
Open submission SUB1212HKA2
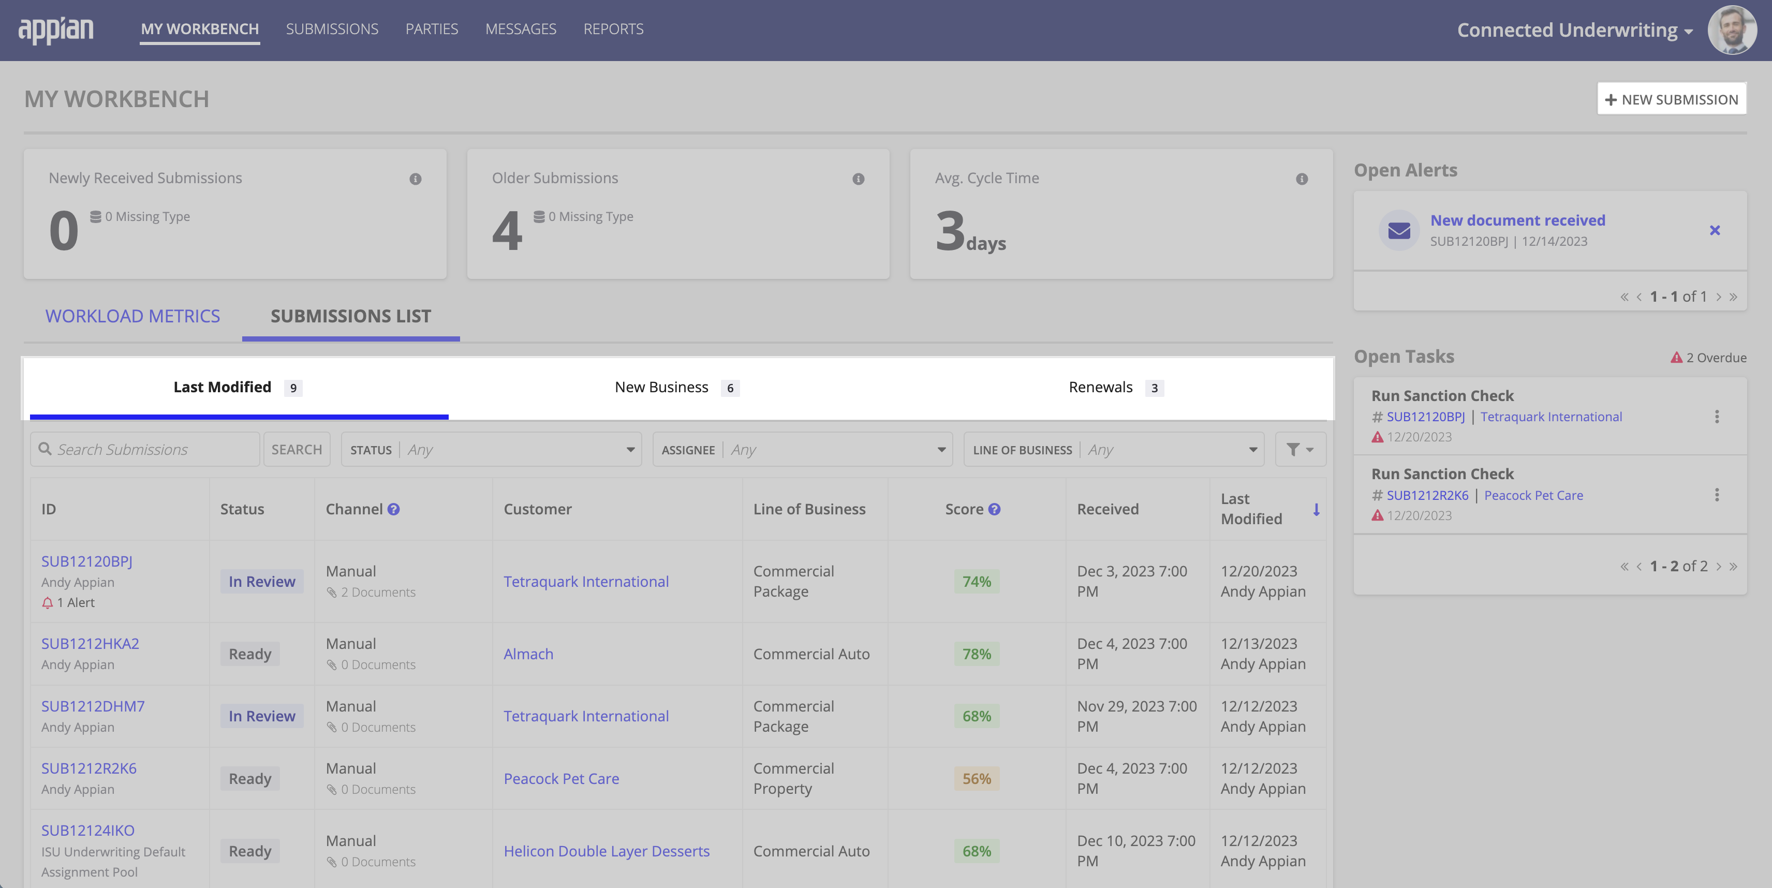point(90,644)
